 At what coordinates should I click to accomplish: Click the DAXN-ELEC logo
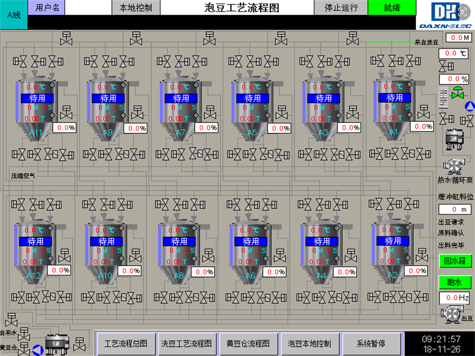(x=445, y=14)
